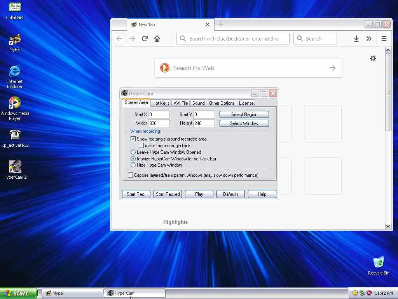Switch to Mypal in the taskbar
398x299 pixels.
[x=72, y=293]
